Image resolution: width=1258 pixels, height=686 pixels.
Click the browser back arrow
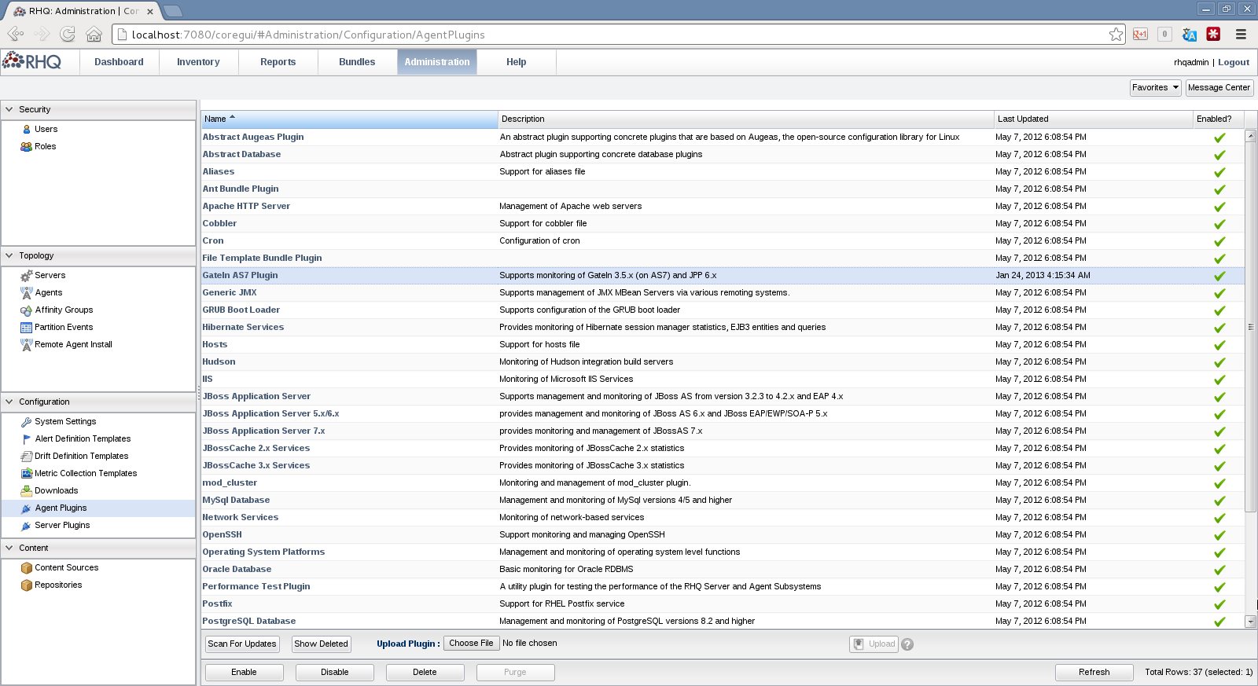tap(15, 34)
